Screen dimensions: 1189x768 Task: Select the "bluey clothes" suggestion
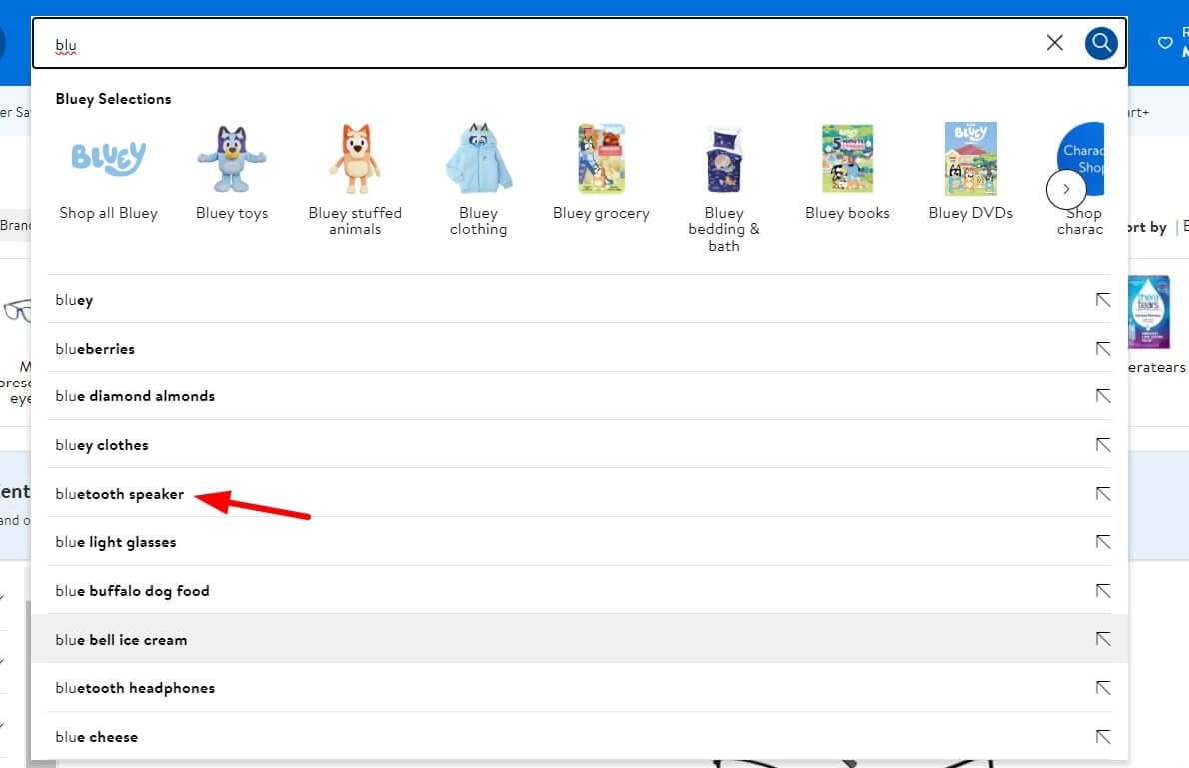(x=102, y=444)
